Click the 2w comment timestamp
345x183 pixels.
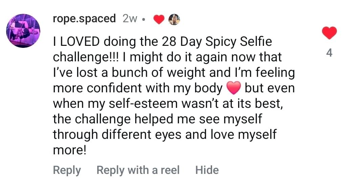130,19
